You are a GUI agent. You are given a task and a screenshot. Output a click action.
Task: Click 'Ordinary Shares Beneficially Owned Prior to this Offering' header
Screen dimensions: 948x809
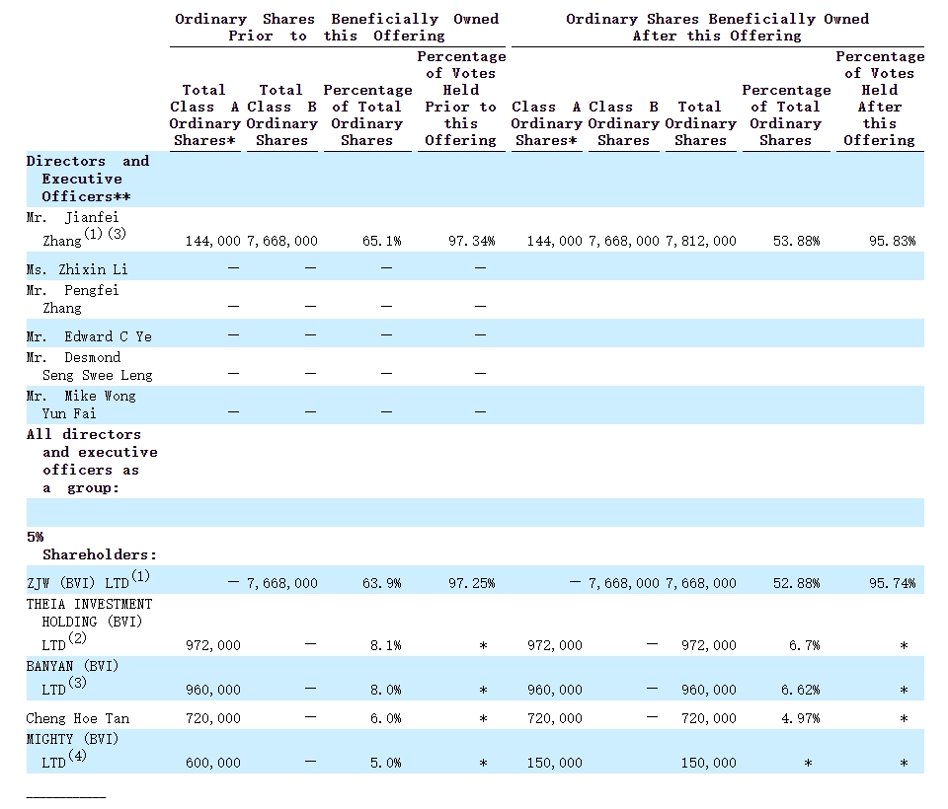[337, 28]
